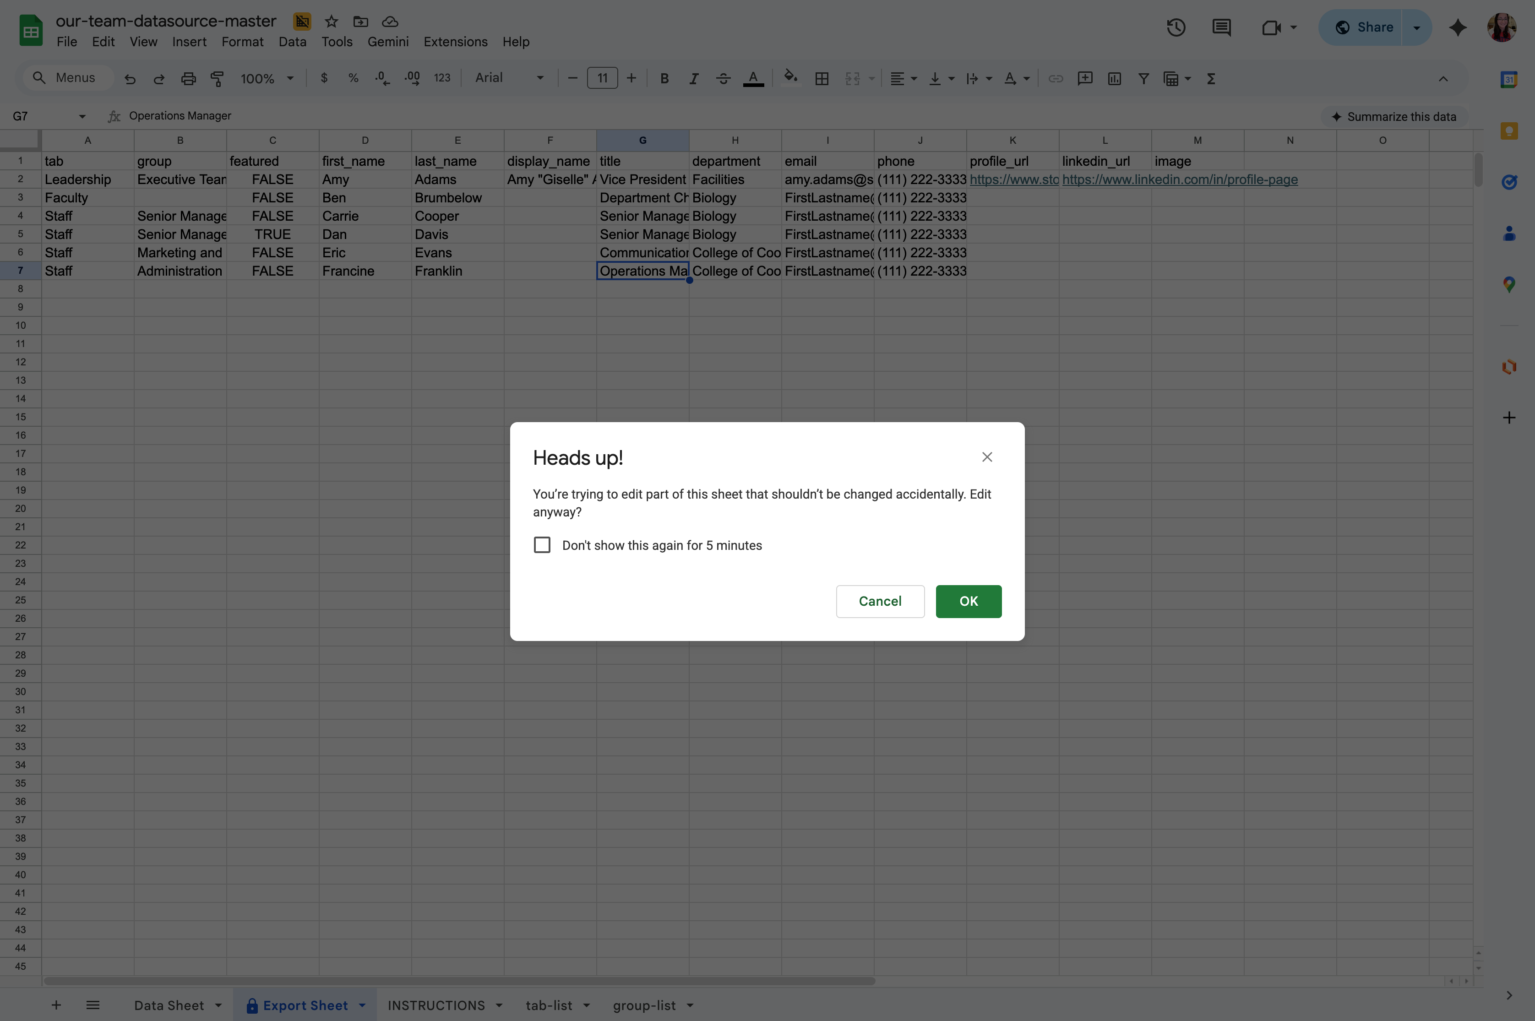Click increase decimal places icon
The width and height of the screenshot is (1535, 1021).
412,78
